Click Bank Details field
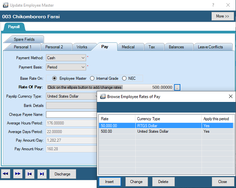236x188 pixels. point(71,105)
